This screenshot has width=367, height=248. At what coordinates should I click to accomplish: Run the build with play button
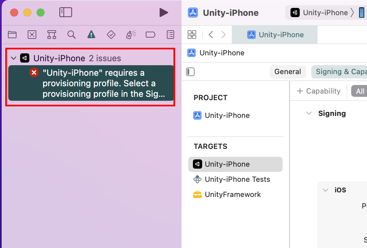164,13
